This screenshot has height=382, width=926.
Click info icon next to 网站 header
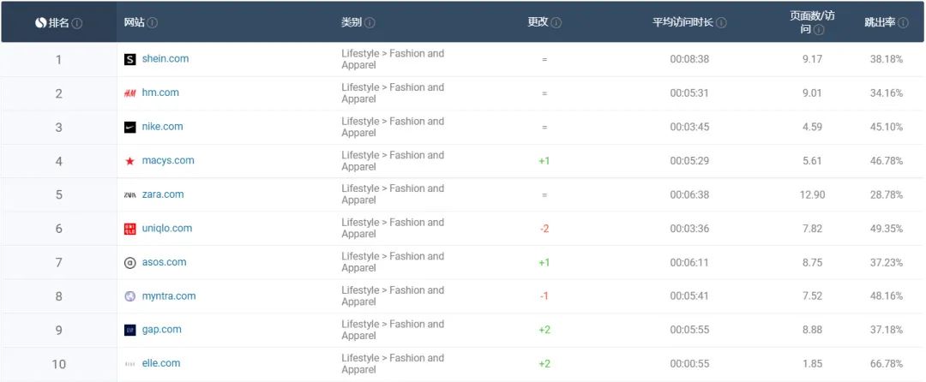tap(153, 22)
